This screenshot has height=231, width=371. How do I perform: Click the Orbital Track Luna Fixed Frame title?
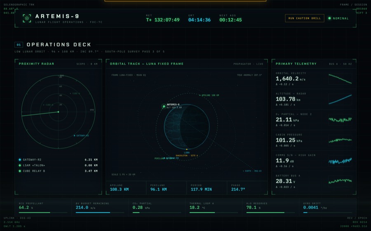click(x=147, y=64)
